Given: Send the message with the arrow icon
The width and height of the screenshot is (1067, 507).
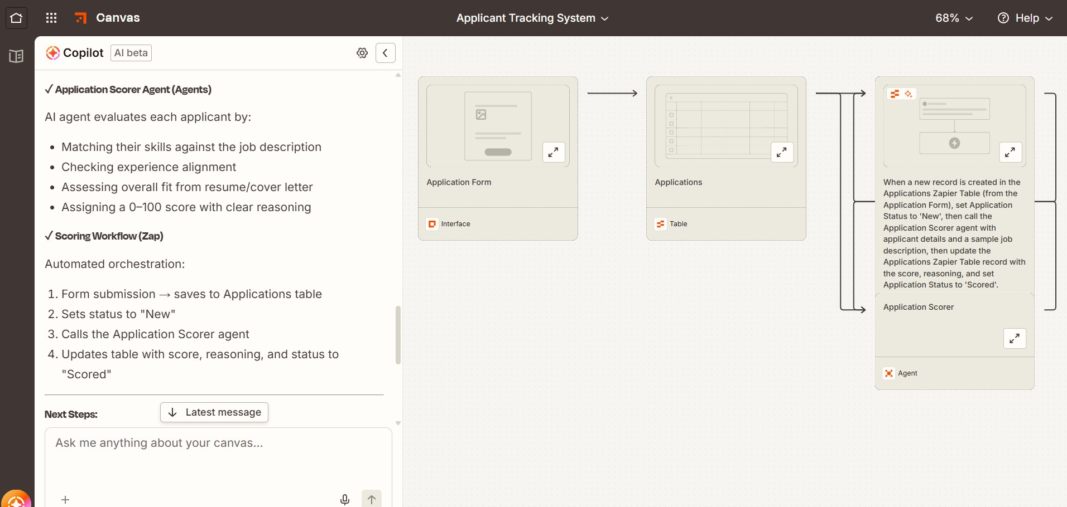Looking at the screenshot, I should (372, 498).
